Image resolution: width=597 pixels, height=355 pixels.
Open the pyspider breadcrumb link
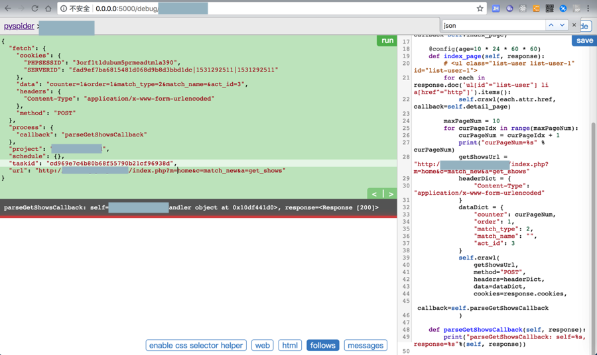coord(19,26)
